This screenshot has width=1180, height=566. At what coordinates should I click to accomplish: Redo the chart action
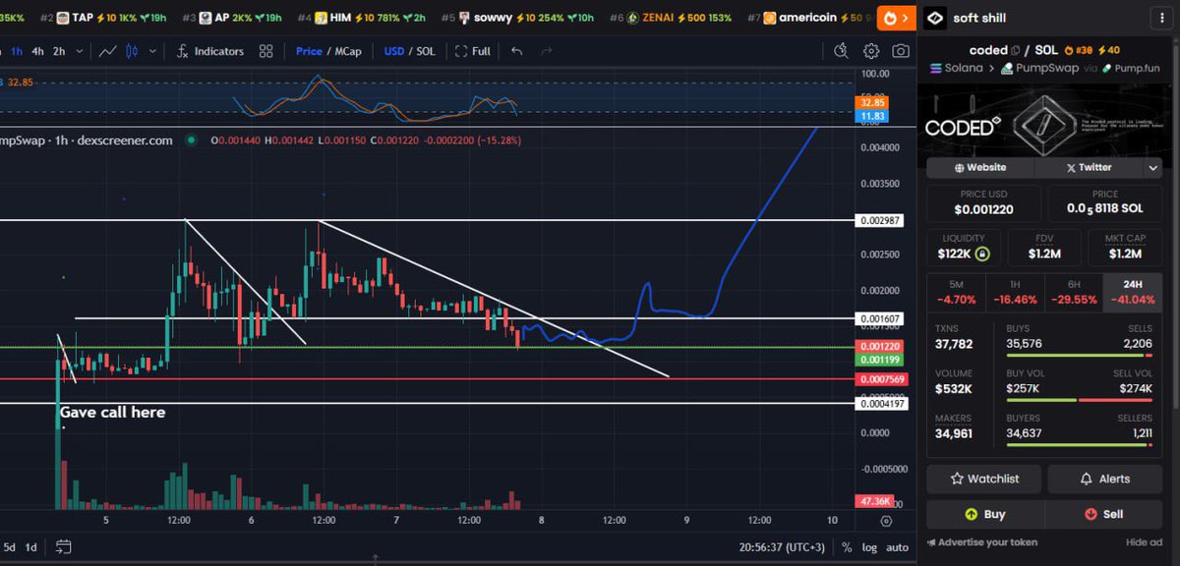(547, 51)
